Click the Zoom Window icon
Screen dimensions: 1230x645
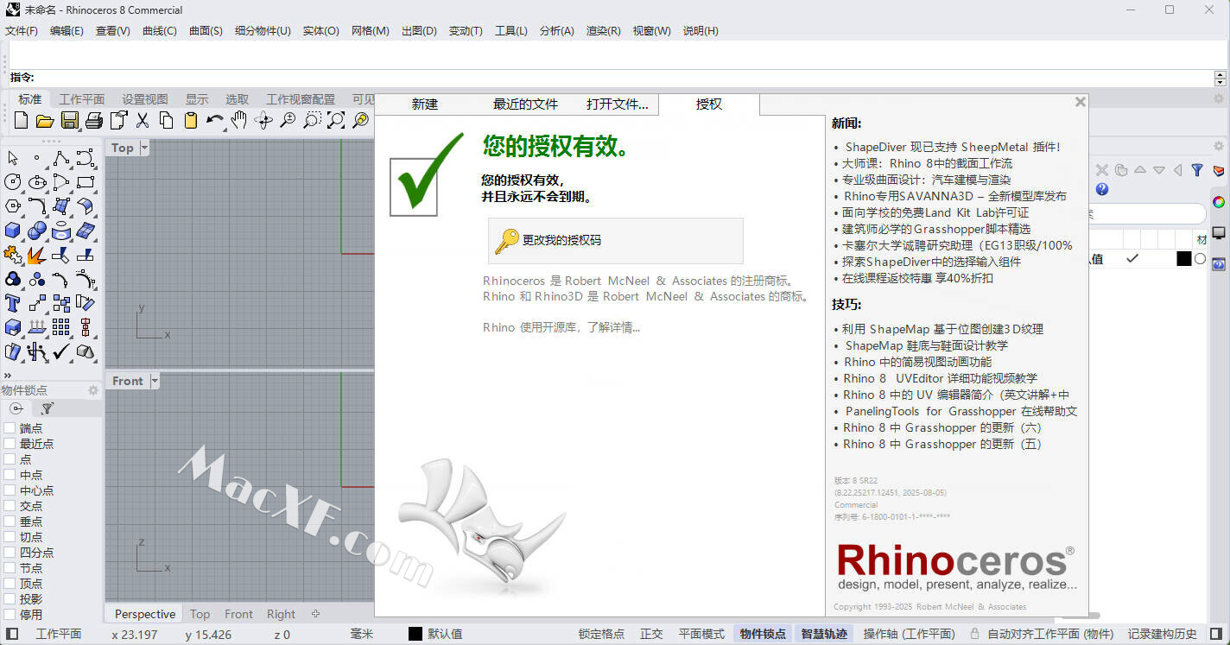tap(312, 120)
